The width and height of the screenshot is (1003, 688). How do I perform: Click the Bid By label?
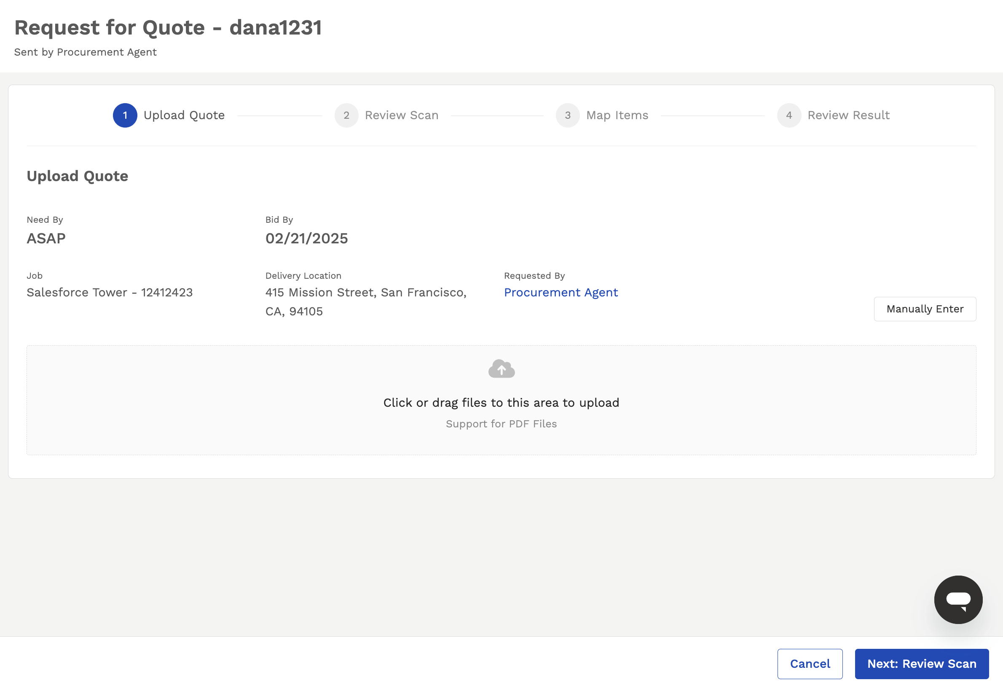pyautogui.click(x=279, y=219)
